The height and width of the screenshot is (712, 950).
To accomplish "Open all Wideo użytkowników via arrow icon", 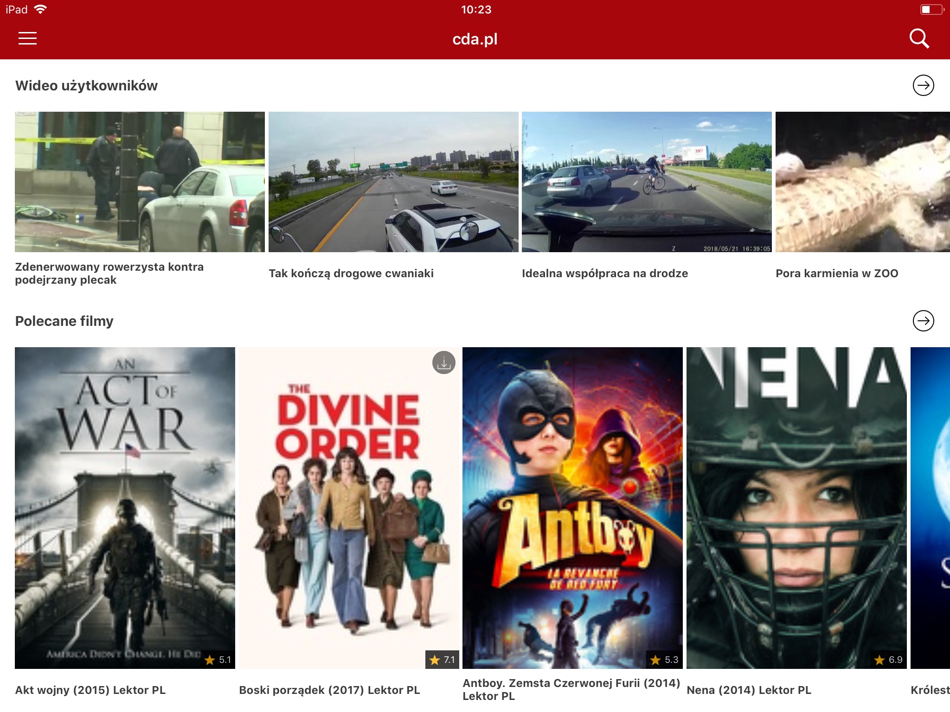I will 923,85.
